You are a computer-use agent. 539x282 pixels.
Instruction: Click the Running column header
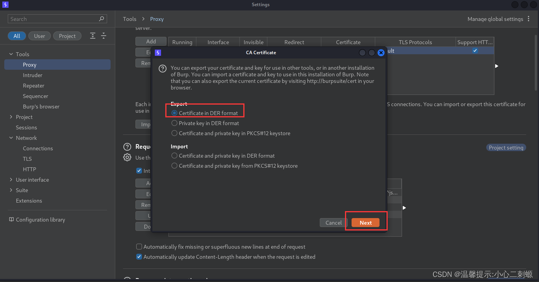(x=182, y=42)
